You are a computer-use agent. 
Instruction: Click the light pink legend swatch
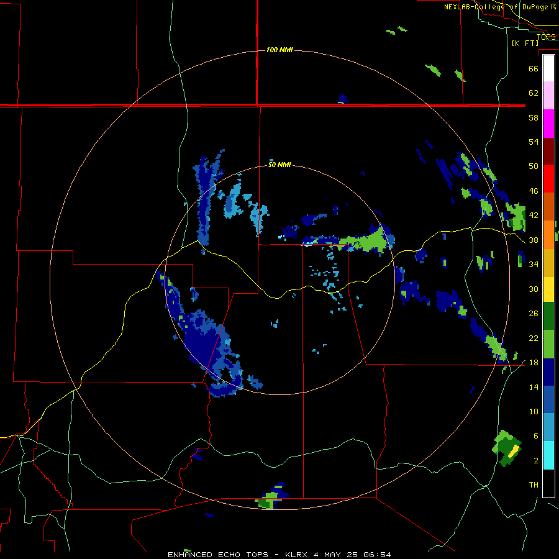[548, 96]
